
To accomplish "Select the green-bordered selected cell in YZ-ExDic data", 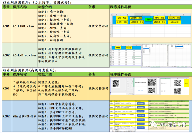I will (x=137, y=57).
